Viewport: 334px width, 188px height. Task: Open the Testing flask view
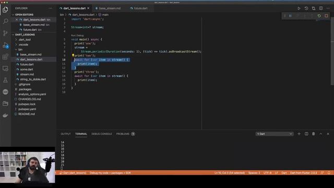pos(5,80)
